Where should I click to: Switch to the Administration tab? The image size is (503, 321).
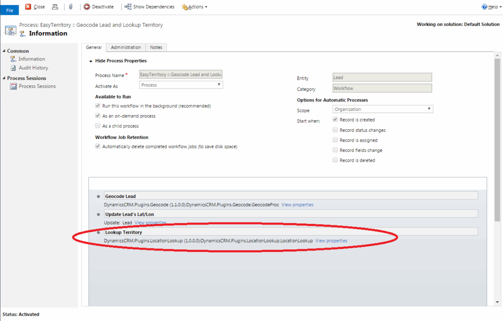pos(126,48)
